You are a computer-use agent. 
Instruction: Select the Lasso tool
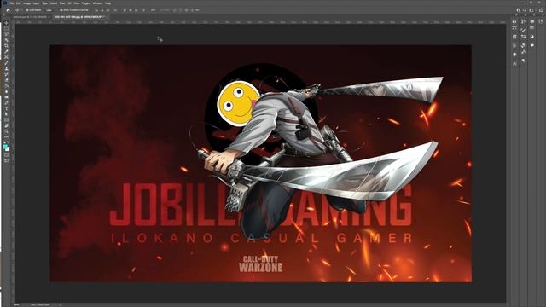click(x=6, y=34)
